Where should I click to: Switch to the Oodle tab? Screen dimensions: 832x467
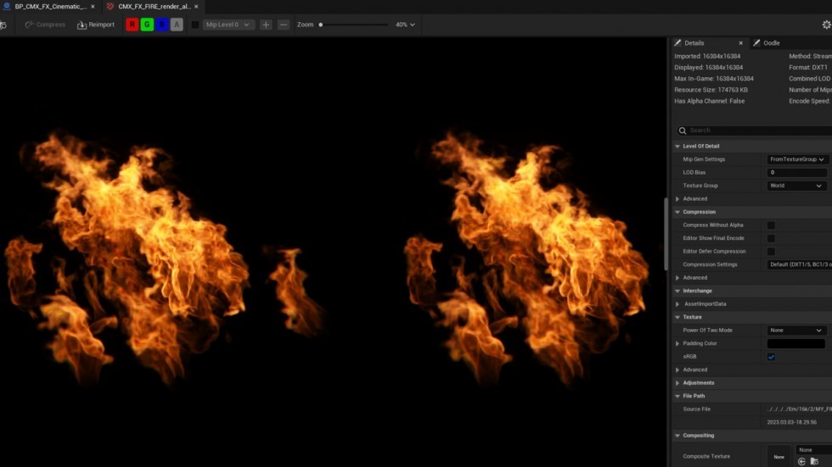(770, 42)
